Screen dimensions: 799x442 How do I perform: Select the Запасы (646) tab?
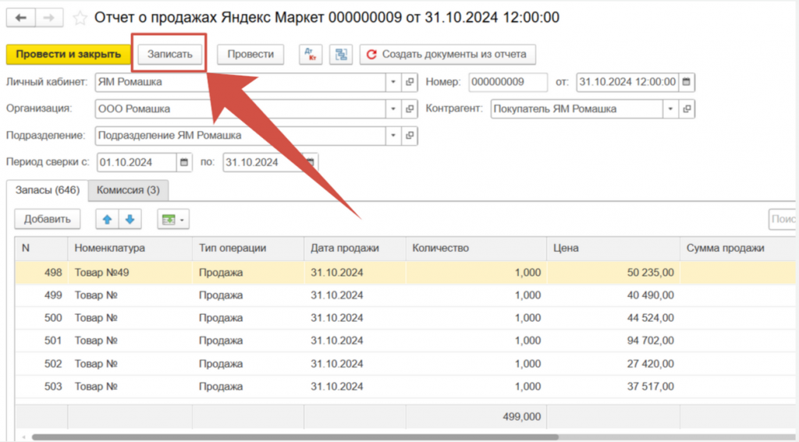pyautogui.click(x=47, y=189)
